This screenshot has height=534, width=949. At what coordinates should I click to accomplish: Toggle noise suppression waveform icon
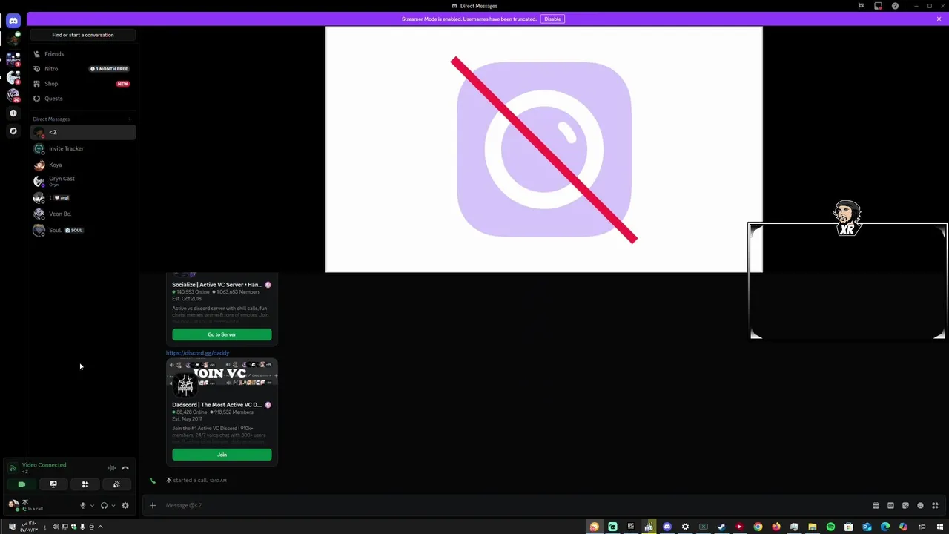click(112, 468)
